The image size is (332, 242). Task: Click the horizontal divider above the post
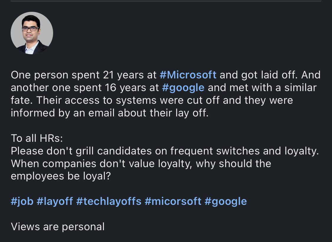click(166, 1)
